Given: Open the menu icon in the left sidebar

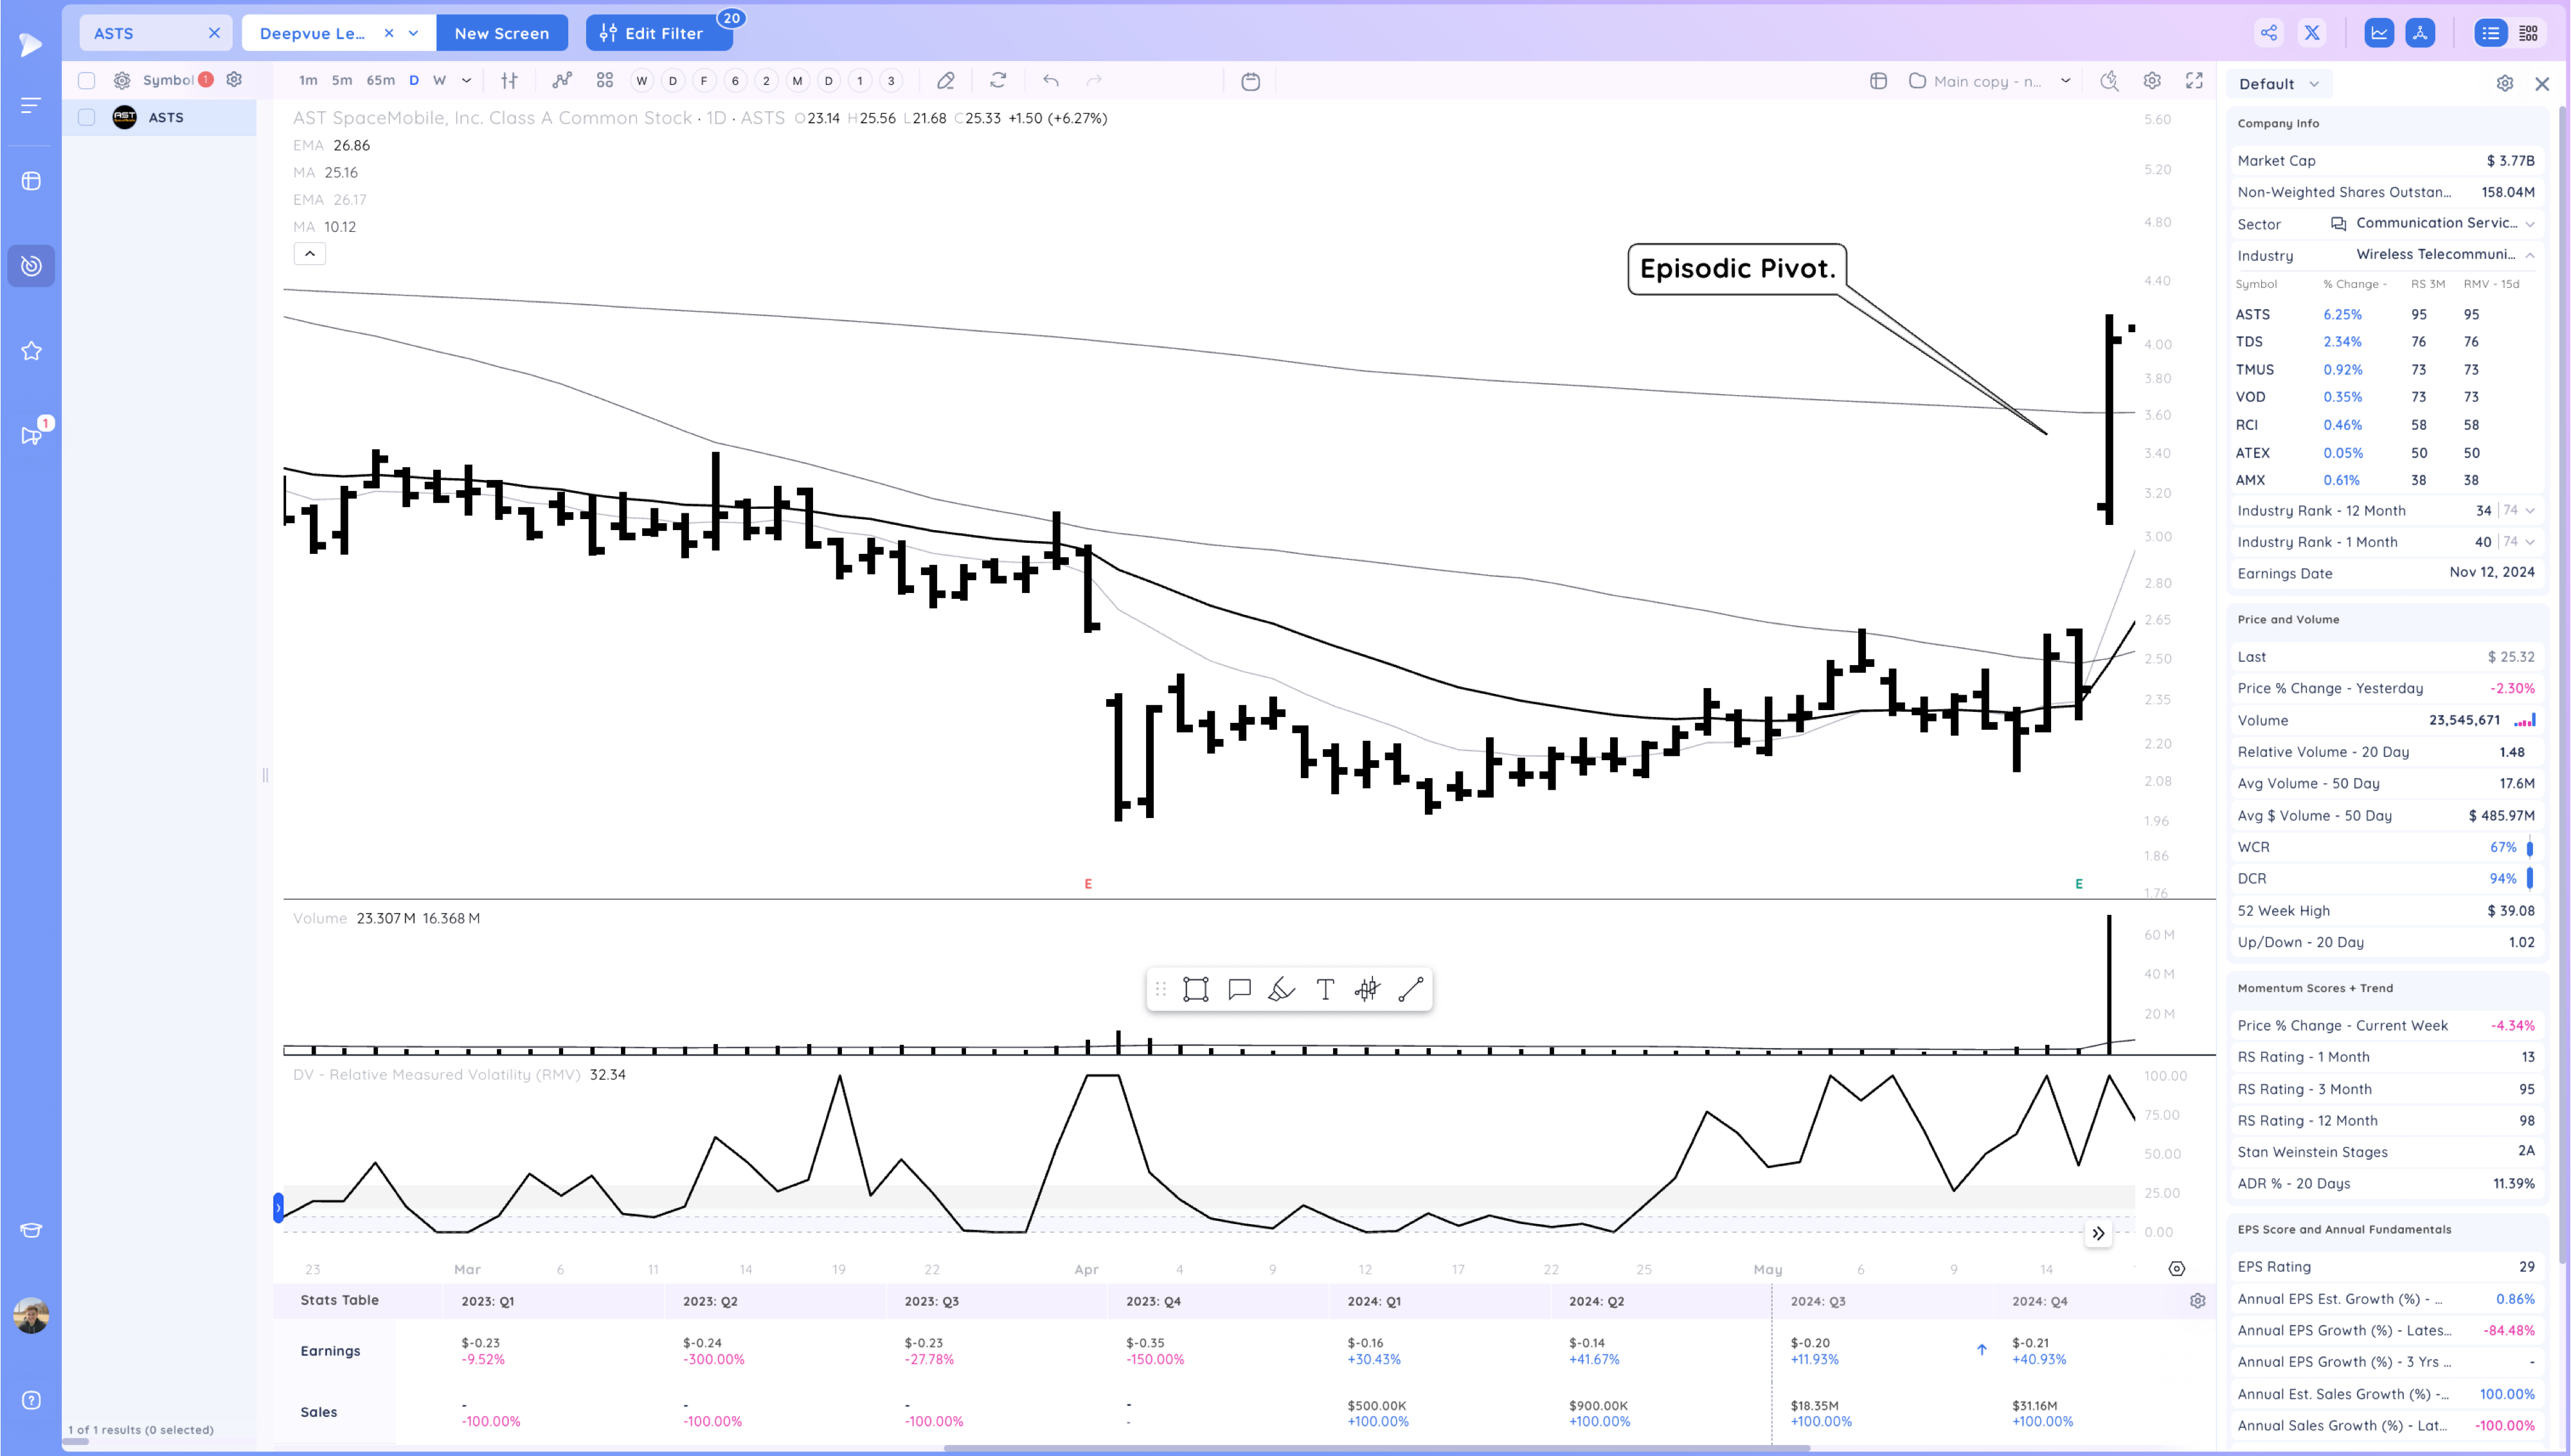Looking at the screenshot, I should [31, 105].
